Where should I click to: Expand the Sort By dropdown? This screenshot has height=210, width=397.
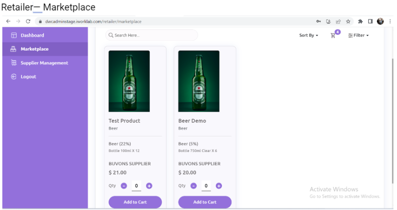pyautogui.click(x=309, y=36)
